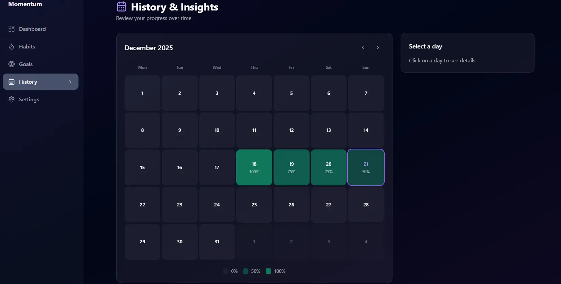Select December 15 in the calendar
The width and height of the screenshot is (561, 284).
[x=142, y=167]
